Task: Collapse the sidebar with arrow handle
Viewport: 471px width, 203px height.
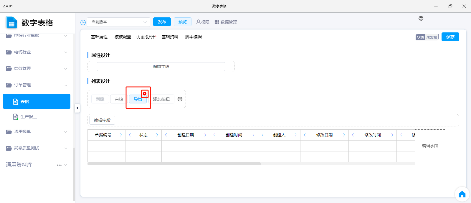Action: click(x=77, y=108)
